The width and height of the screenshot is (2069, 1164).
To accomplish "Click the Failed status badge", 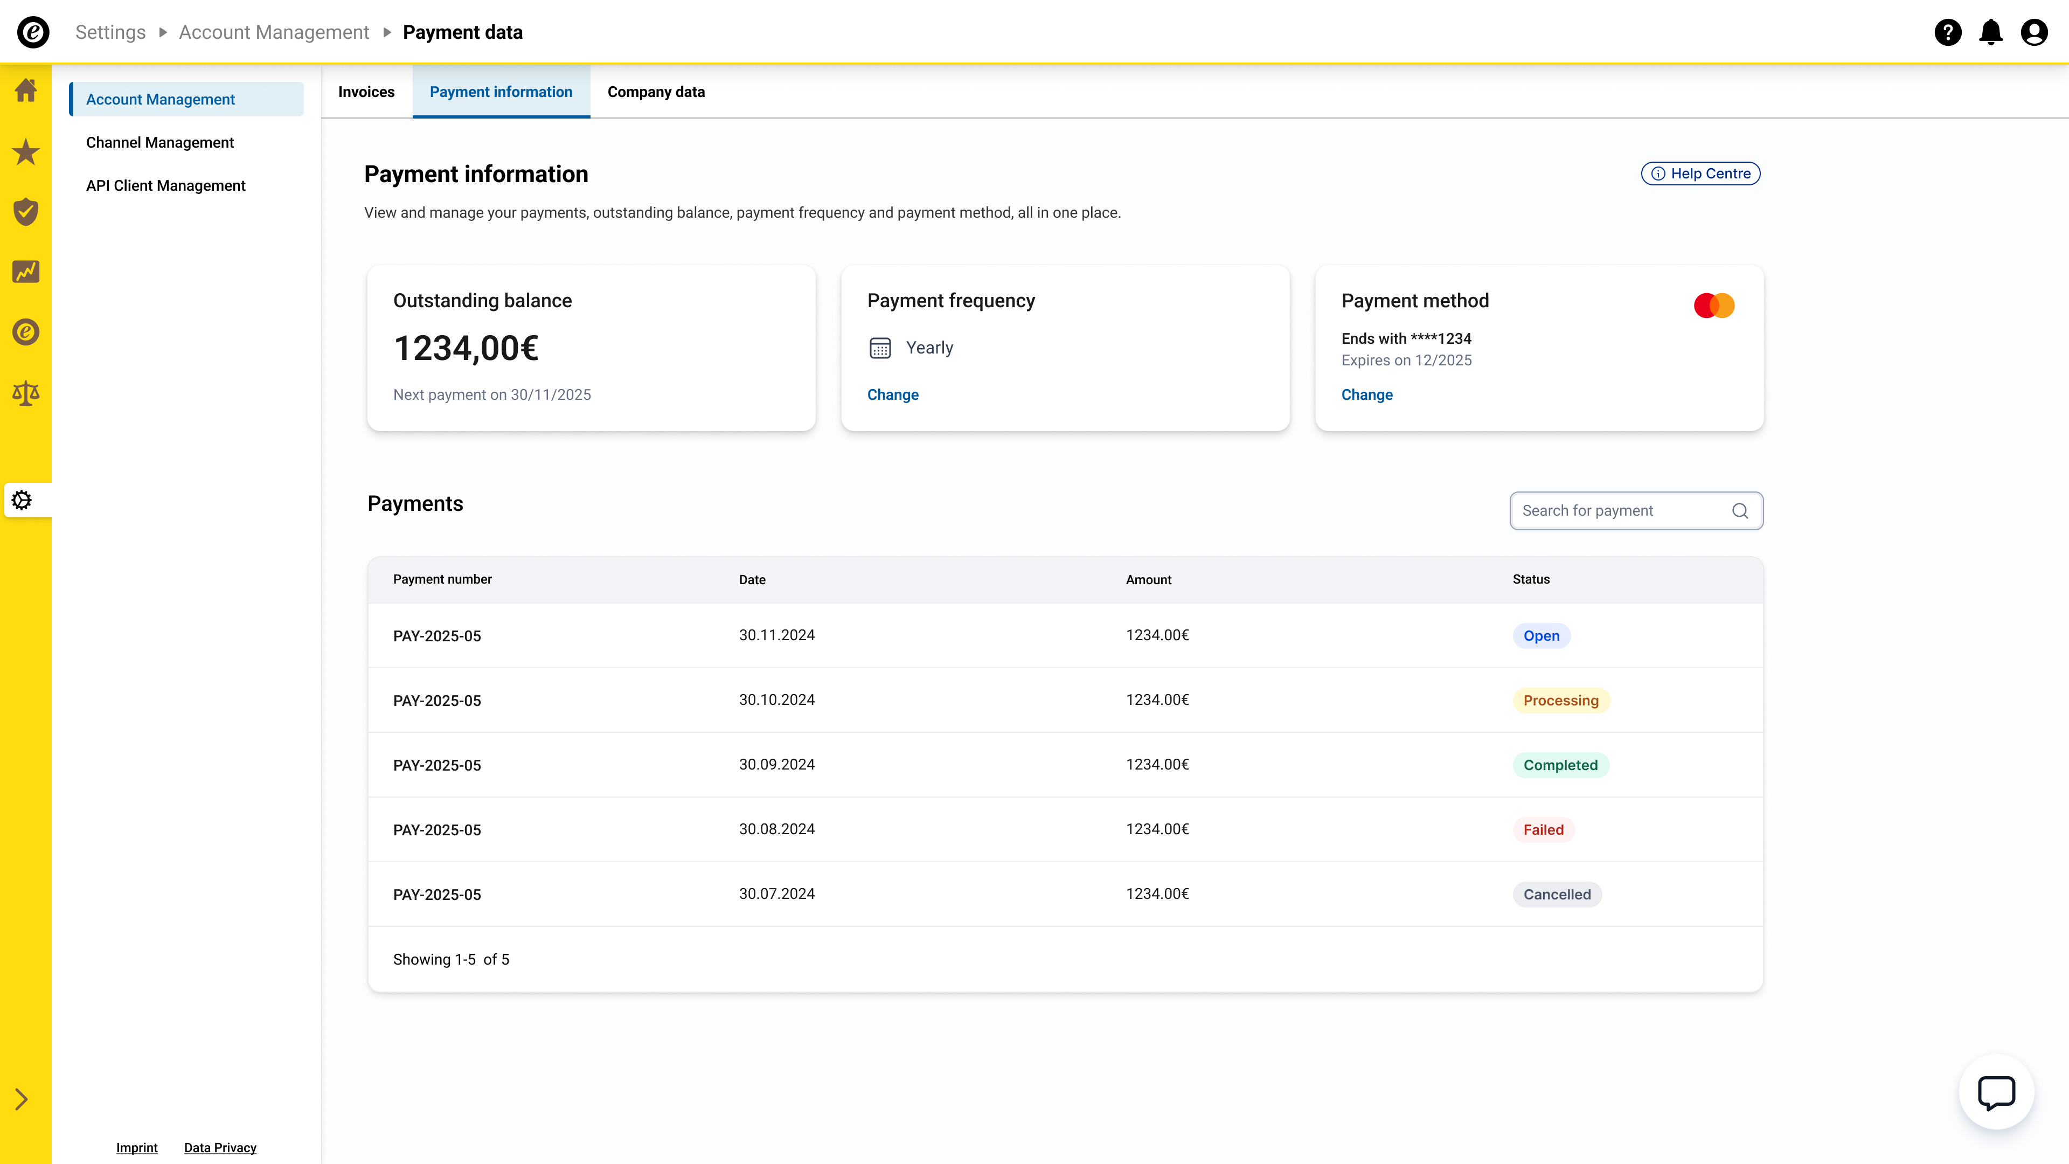I will (x=1543, y=830).
